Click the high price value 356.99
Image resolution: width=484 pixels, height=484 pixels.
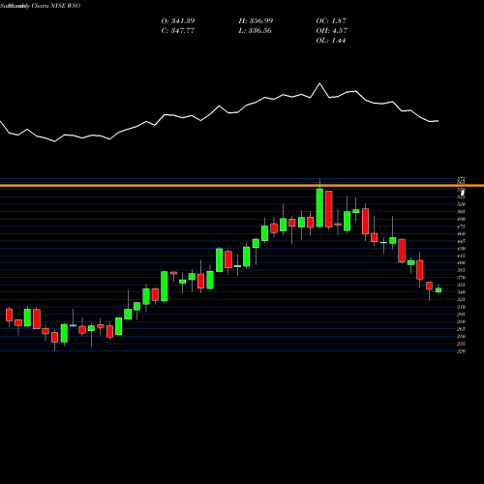pyautogui.click(x=260, y=21)
